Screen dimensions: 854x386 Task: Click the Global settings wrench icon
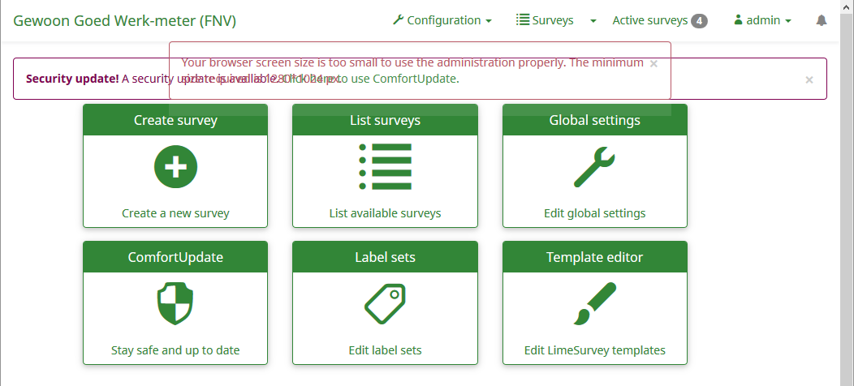coord(594,167)
